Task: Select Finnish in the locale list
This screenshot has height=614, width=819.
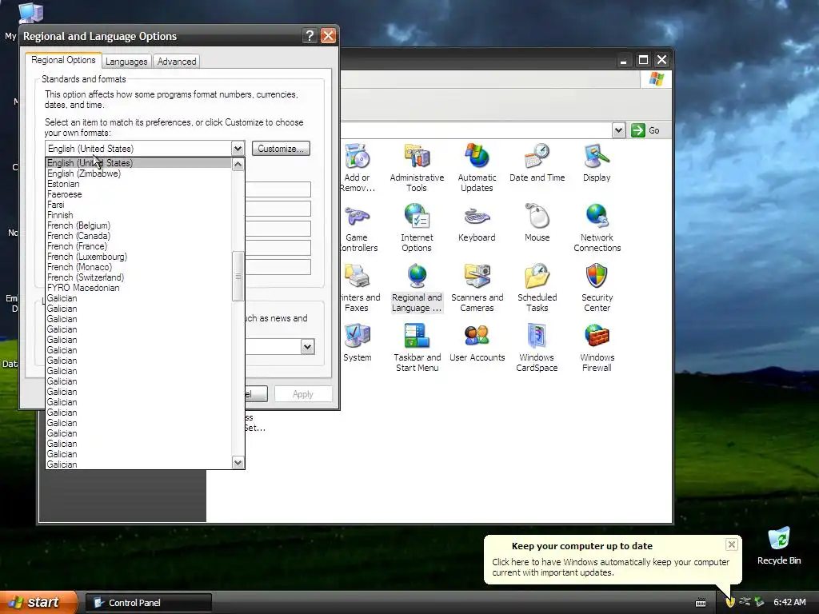Action: pyautogui.click(x=138, y=215)
